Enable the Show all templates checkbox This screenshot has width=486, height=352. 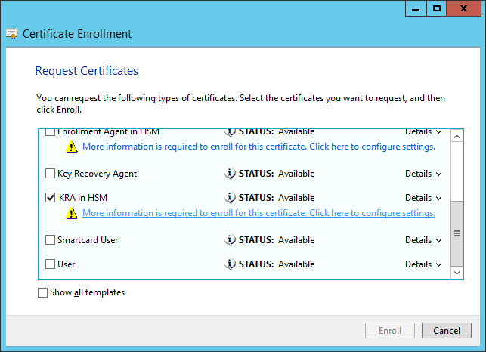coord(42,292)
